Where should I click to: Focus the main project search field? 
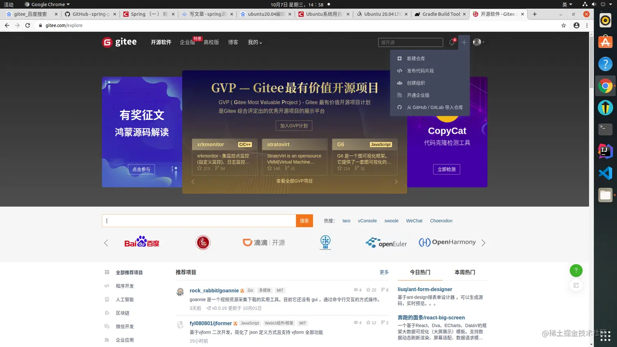coord(199,221)
